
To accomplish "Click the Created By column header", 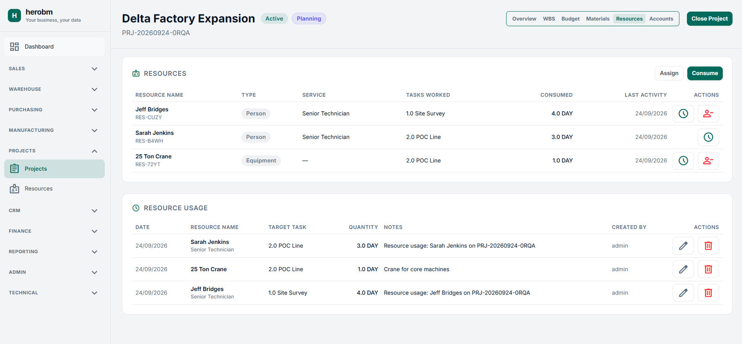I will pyautogui.click(x=629, y=227).
